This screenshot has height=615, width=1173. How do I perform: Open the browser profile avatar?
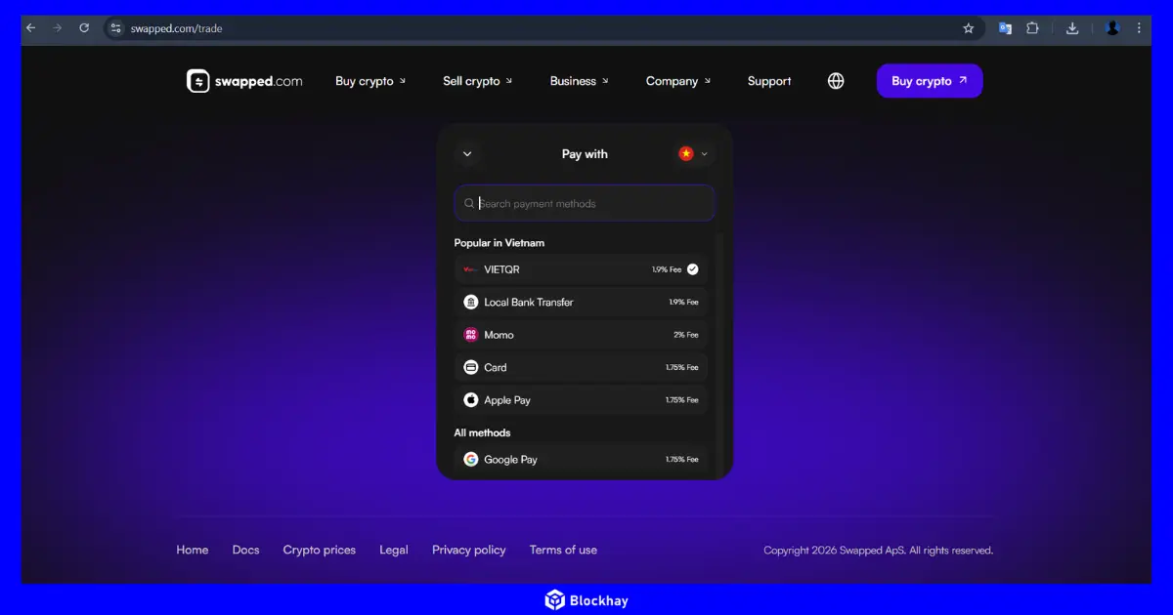pyautogui.click(x=1112, y=28)
